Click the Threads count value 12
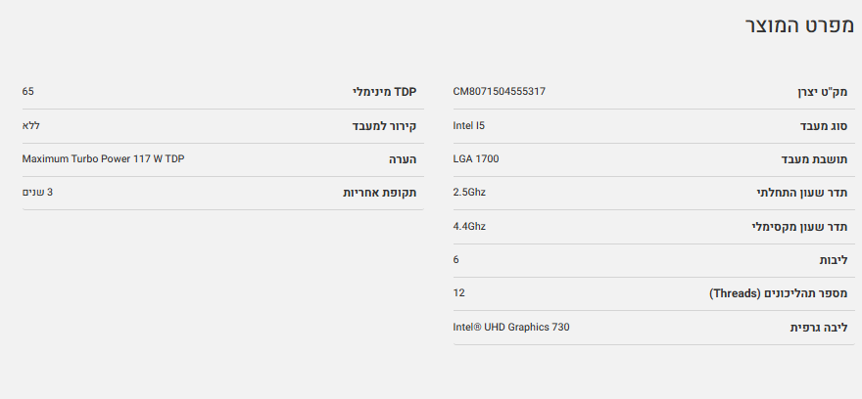The width and height of the screenshot is (862, 399). coord(458,292)
